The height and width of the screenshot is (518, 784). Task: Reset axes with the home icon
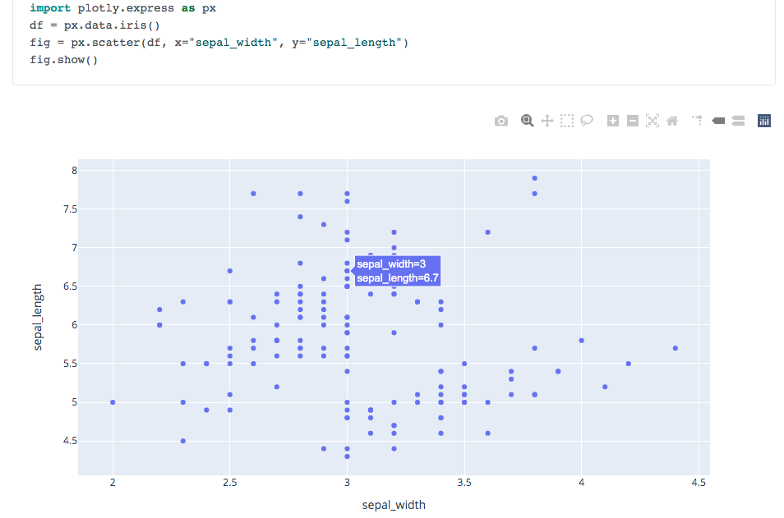pyautogui.click(x=671, y=121)
